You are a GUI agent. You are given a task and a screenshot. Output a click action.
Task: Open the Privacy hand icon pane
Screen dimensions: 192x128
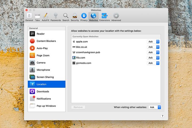tap(84, 17)
